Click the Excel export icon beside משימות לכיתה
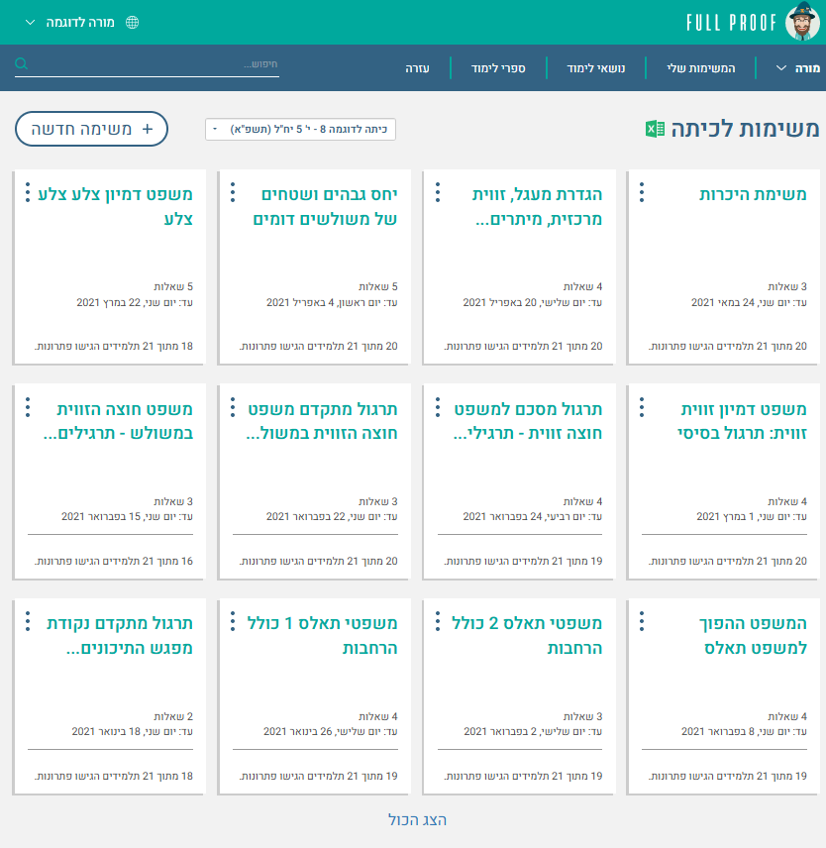The width and height of the screenshot is (826, 848). (655, 129)
